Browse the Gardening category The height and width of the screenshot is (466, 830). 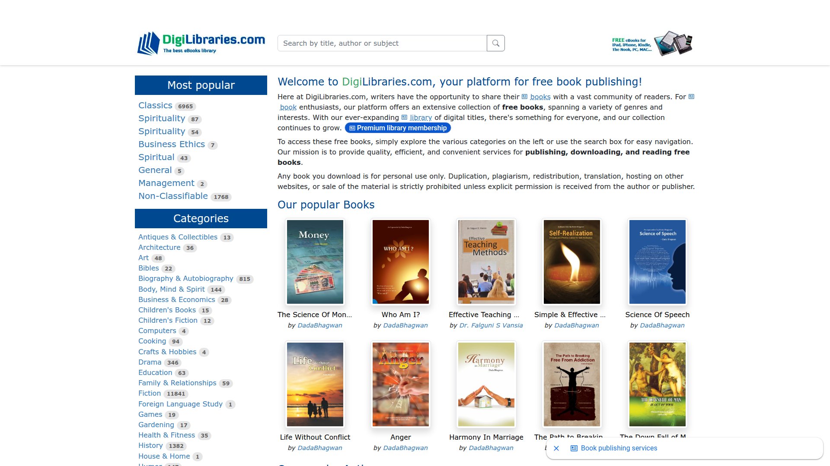[156, 425]
